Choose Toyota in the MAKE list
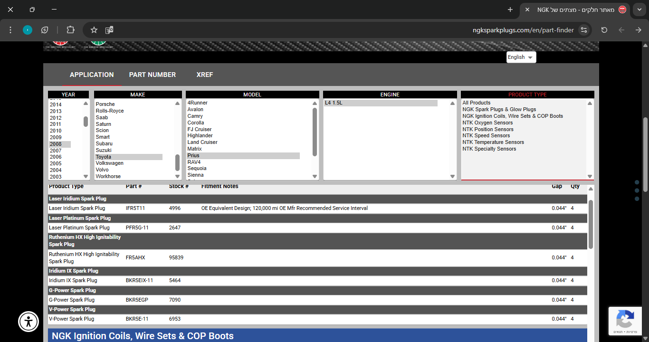Viewport: 649px width, 342px height. click(x=129, y=157)
